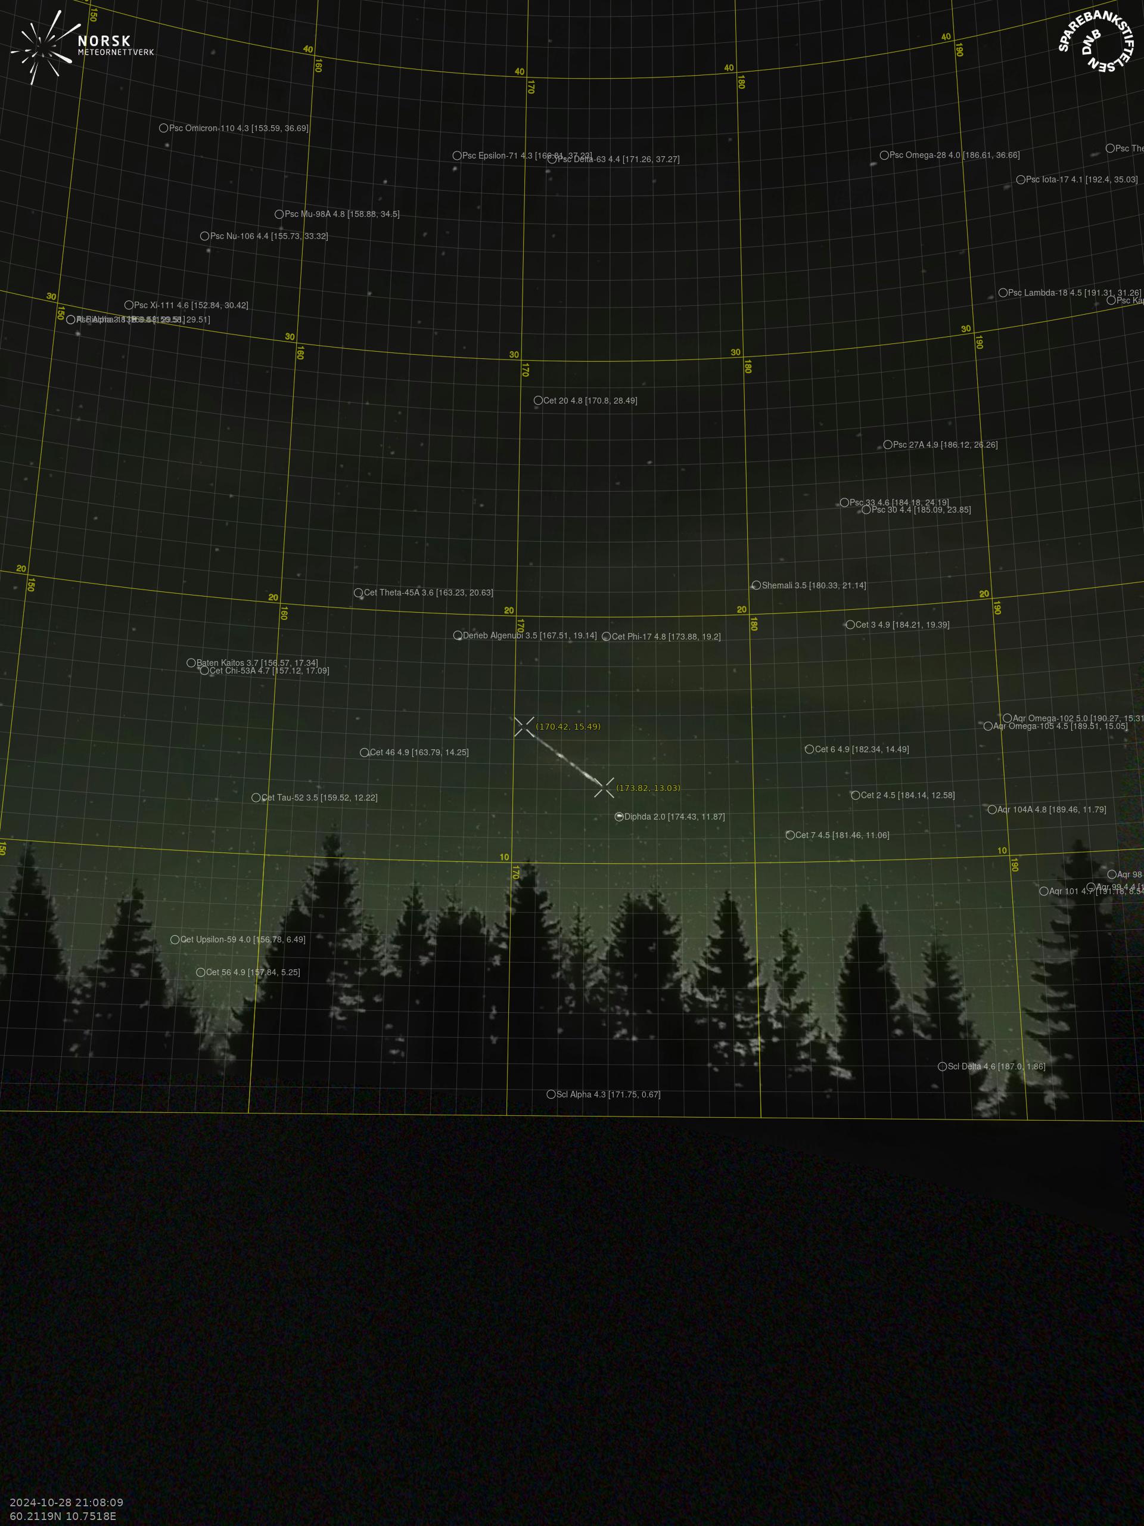Click the Shemali star marker circle
1144x1526 pixels.
[756, 585]
